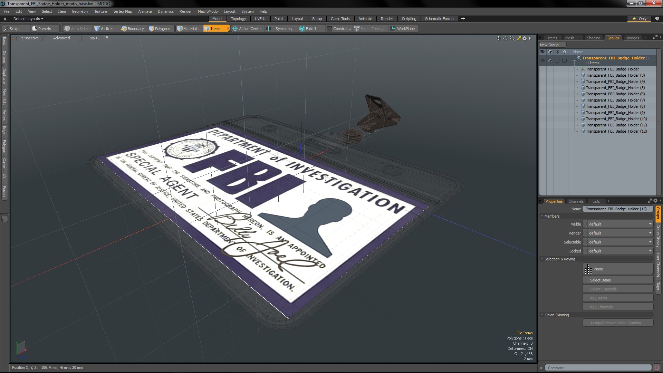Switch to Materials selection mode
The width and height of the screenshot is (663, 373).
[188, 29]
